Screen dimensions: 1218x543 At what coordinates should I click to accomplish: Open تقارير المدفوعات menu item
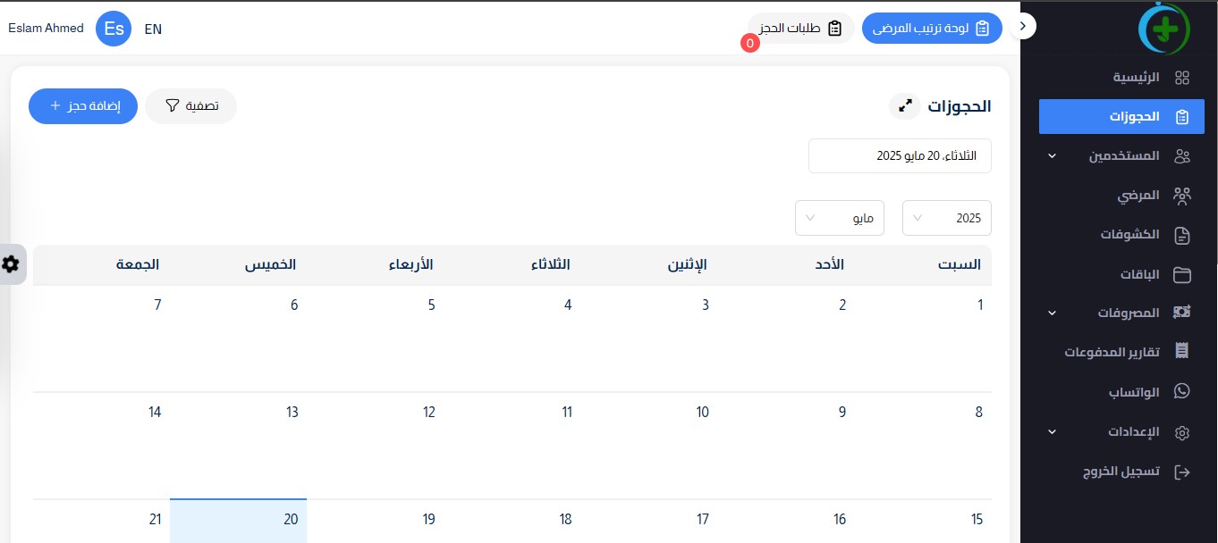pyautogui.click(x=1121, y=352)
